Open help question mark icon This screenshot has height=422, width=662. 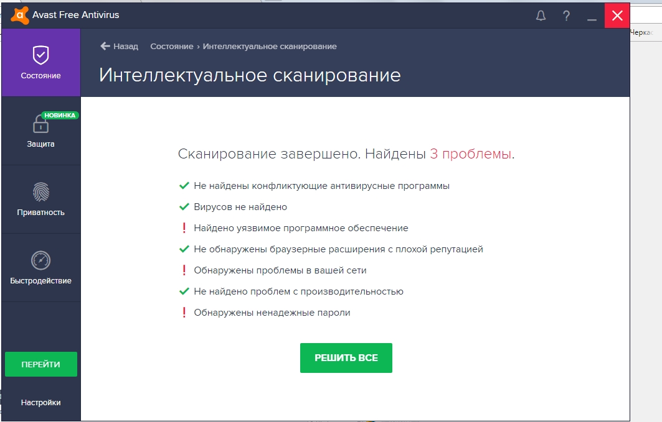point(566,16)
